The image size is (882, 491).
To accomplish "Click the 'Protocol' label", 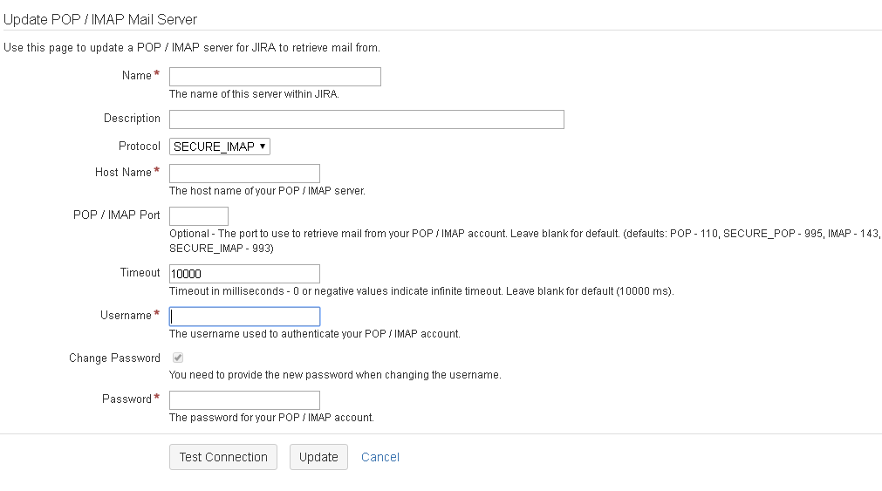I will pos(140,147).
